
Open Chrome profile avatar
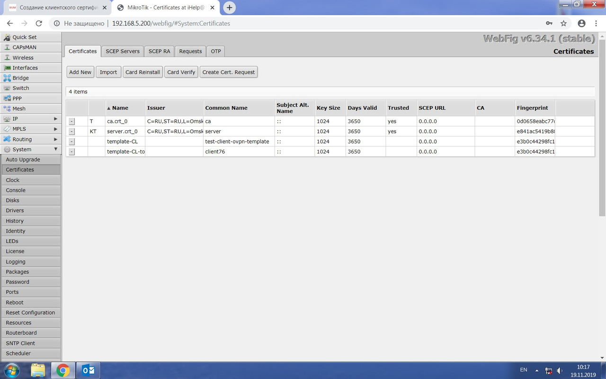click(x=581, y=23)
